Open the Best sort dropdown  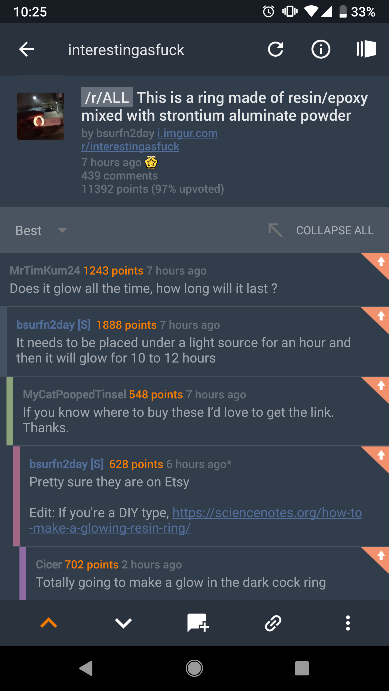(x=41, y=231)
